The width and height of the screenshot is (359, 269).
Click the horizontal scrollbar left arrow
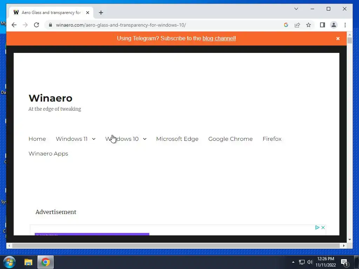(9, 246)
